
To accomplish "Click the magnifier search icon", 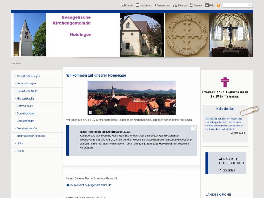I will click(251, 5).
